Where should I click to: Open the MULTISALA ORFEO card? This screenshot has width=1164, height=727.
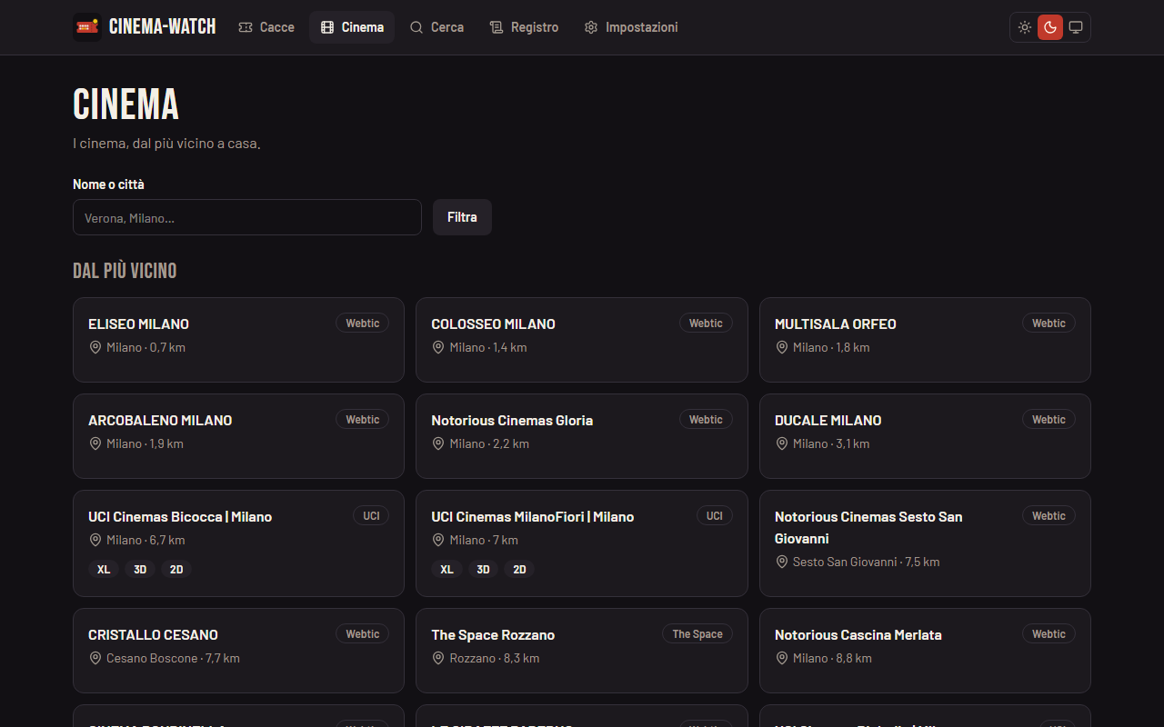[x=925, y=340]
